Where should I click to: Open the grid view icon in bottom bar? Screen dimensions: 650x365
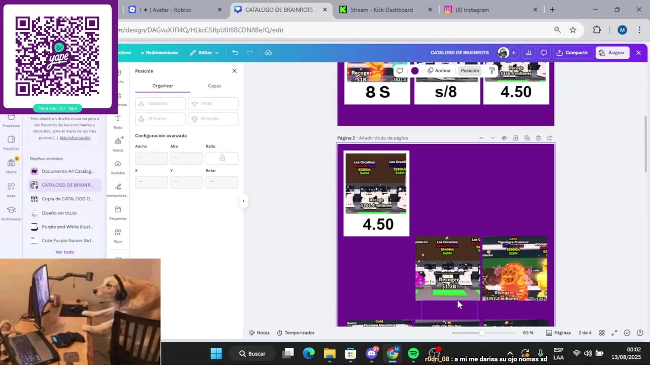(602, 333)
